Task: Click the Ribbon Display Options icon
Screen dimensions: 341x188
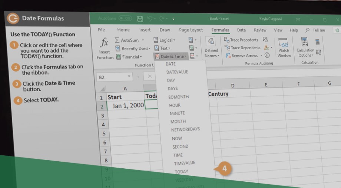Action: coord(298,20)
